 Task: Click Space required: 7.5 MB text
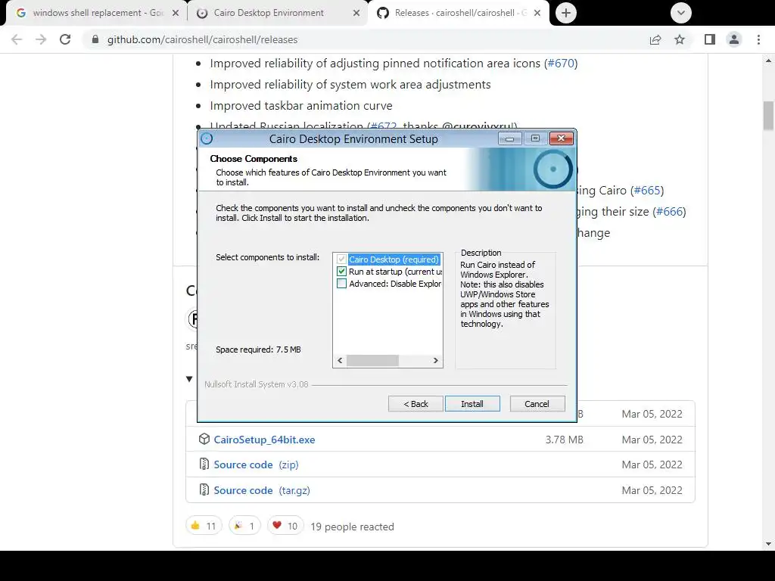point(259,350)
